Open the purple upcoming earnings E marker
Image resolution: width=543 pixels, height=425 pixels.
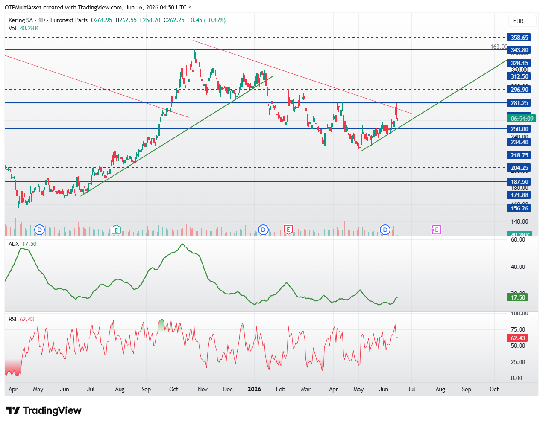(x=436, y=230)
